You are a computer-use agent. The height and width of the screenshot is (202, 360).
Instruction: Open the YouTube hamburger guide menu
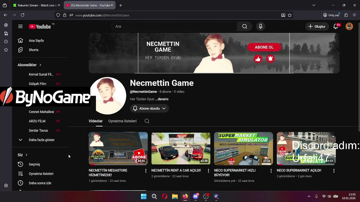(x=20, y=26)
